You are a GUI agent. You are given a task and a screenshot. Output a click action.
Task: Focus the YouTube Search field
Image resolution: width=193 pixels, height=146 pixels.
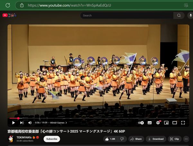(127, 15)
